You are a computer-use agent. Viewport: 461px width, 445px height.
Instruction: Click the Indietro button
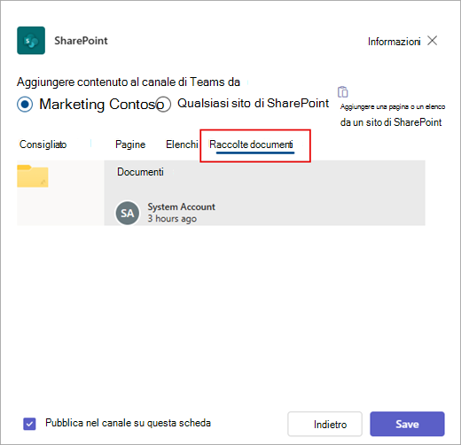pos(324,424)
